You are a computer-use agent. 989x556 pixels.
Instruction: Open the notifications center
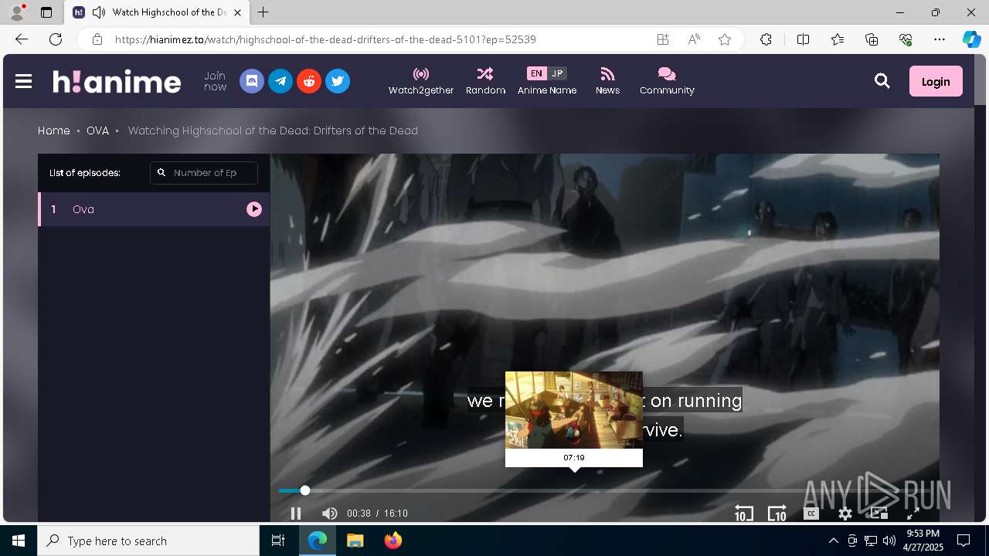click(x=964, y=541)
